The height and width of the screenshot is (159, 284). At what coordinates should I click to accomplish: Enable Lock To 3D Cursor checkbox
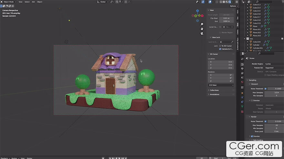pyautogui.click(x=220, y=46)
